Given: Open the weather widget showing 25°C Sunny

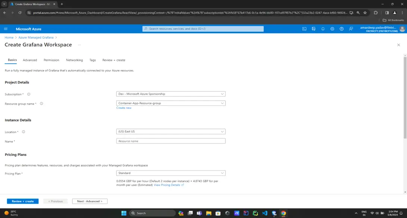Looking at the screenshot, I should [x=12, y=213].
